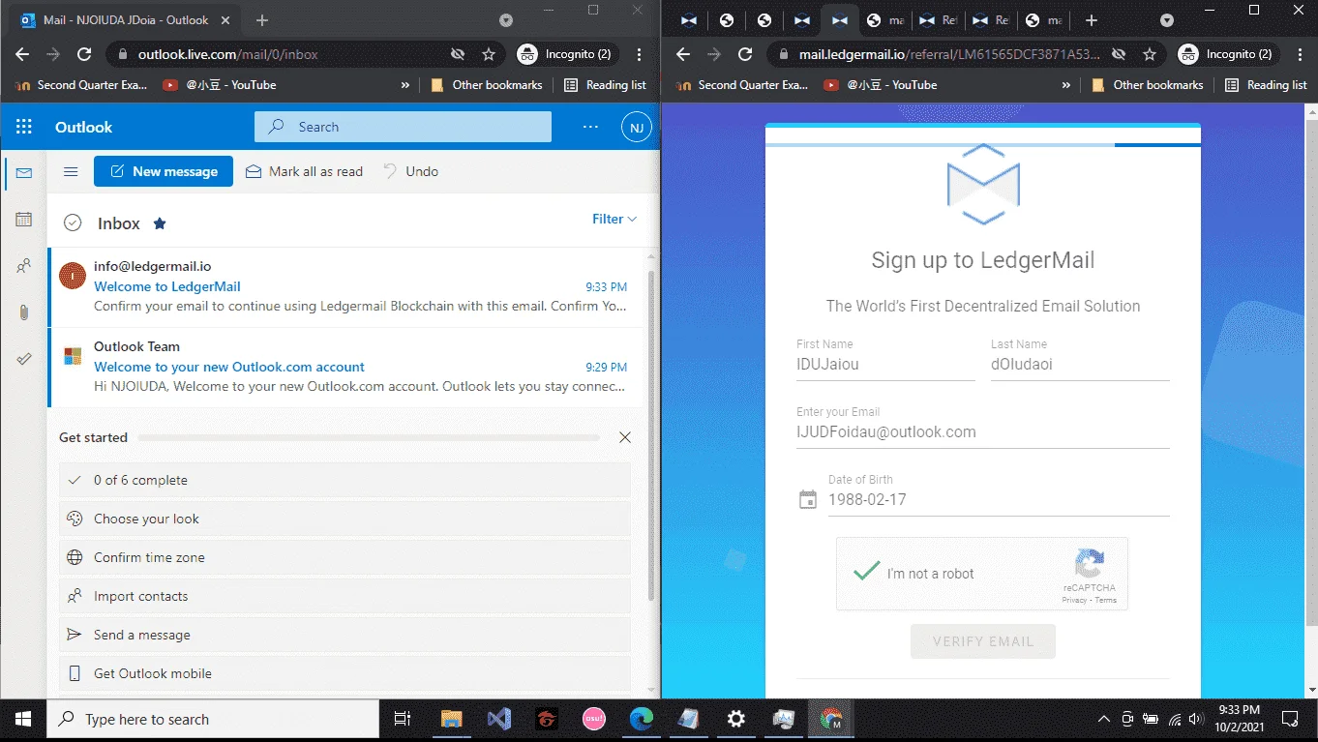Expand bookmarks overflow chevron in LedgerMail window

(x=1066, y=85)
